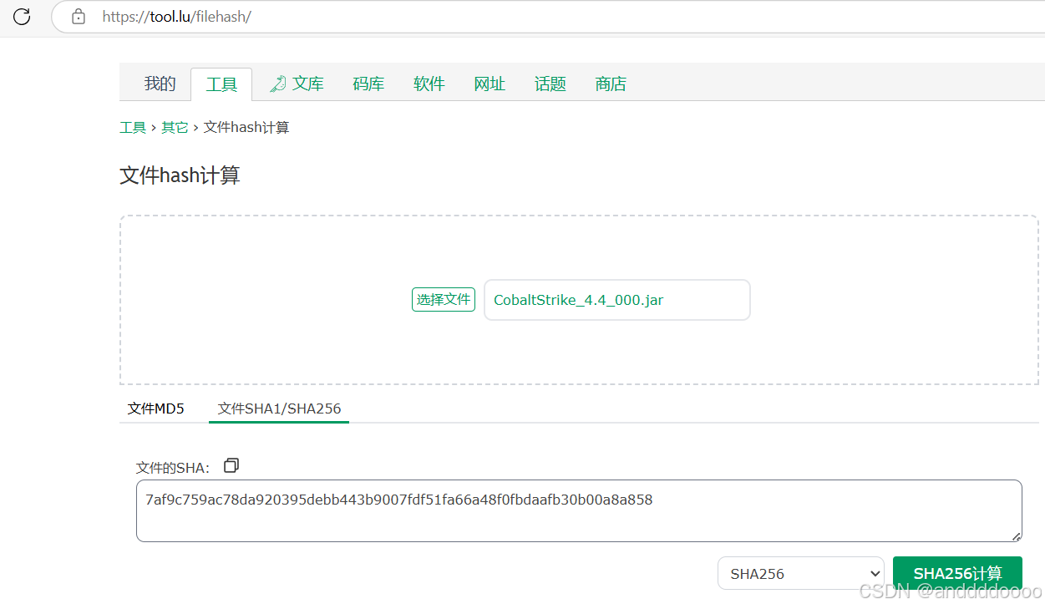Select the 工具 navigation tab

[x=221, y=84]
